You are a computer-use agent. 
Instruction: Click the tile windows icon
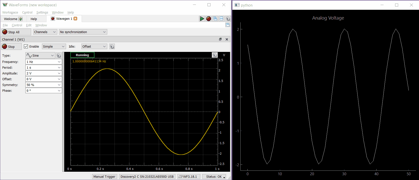point(221,19)
